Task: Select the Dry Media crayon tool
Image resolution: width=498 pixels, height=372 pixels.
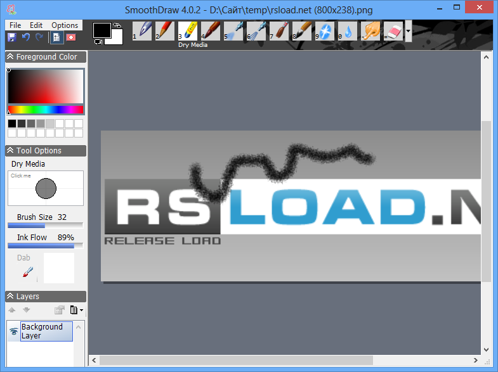Action: [x=187, y=31]
